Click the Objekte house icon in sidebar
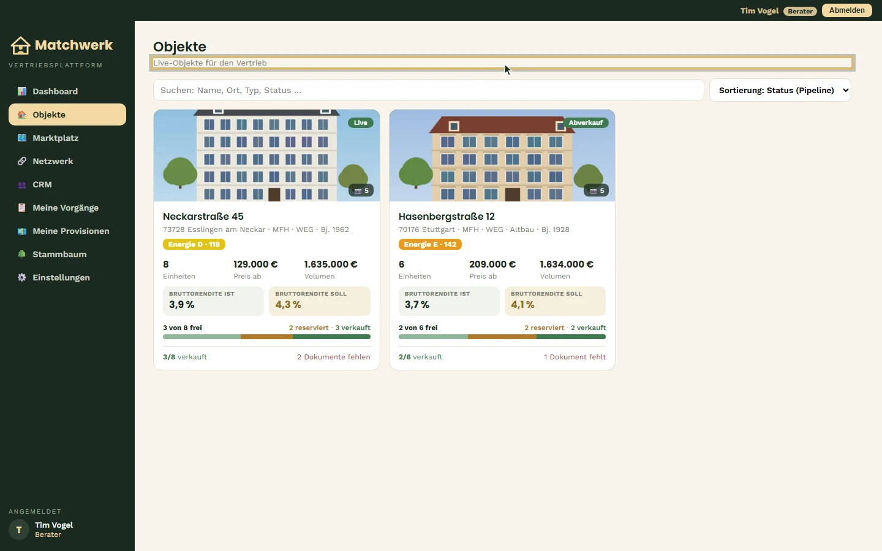The image size is (882, 551). (22, 114)
